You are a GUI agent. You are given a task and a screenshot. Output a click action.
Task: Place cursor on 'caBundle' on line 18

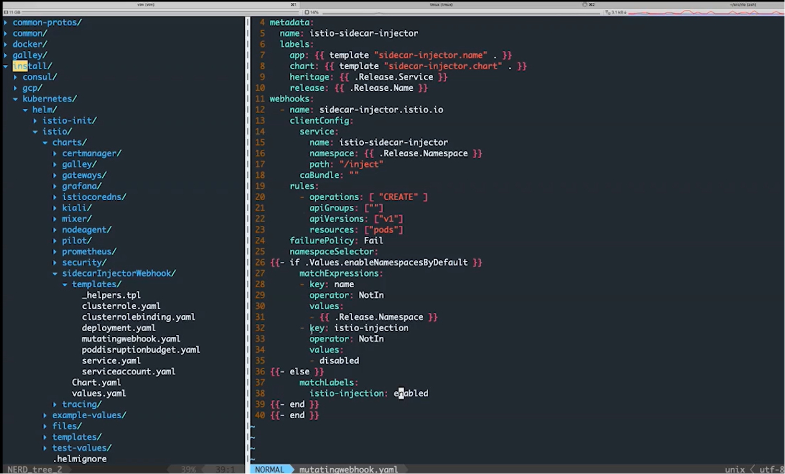[319, 176]
